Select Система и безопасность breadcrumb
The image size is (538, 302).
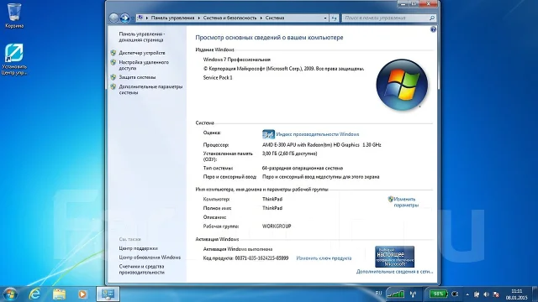tap(229, 18)
